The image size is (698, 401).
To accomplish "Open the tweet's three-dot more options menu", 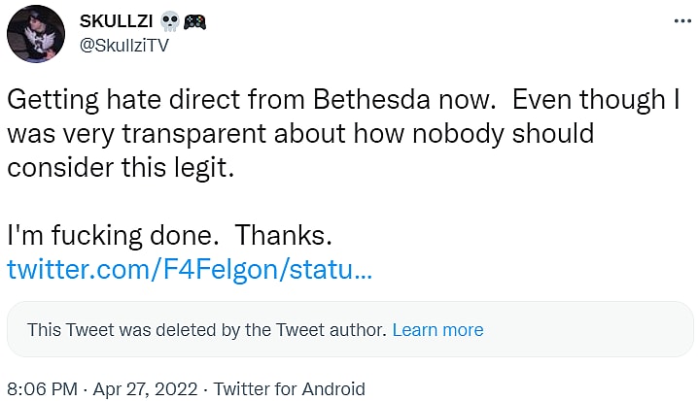I will pos(676,21).
